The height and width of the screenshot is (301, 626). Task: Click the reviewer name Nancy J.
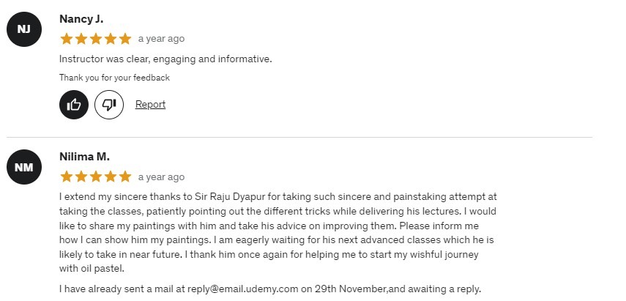(81, 19)
